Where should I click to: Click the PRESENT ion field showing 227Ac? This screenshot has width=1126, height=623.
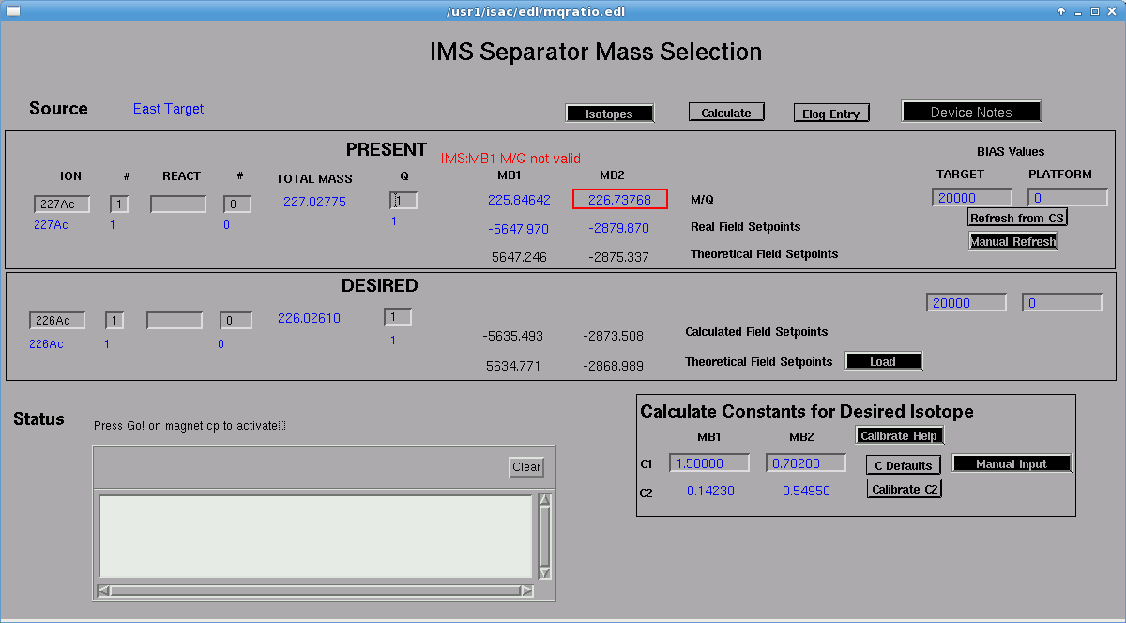[62, 204]
